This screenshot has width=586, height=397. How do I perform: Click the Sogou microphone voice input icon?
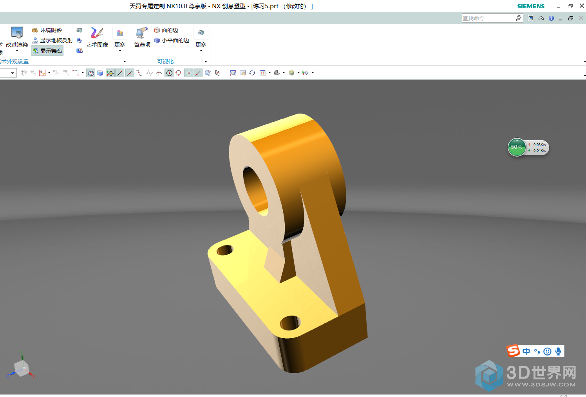coord(558,352)
